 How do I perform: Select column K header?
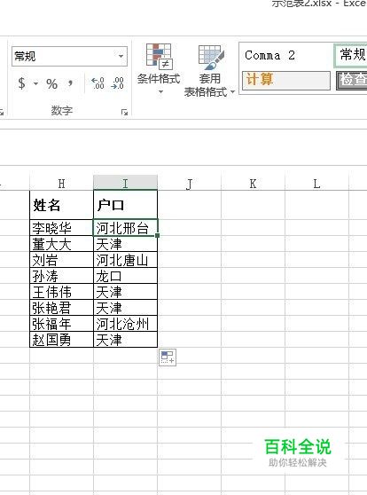[253, 183]
